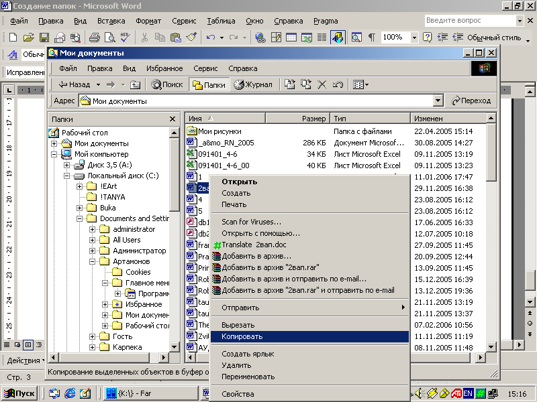Click Show paragraph marks icon in Word
This screenshot has height=402, width=537.
371,38
